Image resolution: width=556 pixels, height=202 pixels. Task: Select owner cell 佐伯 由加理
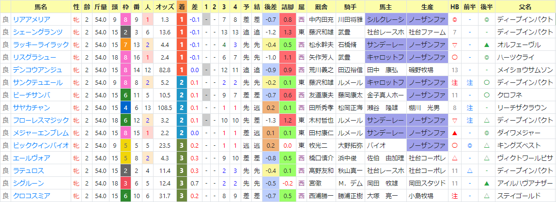(x=386, y=158)
